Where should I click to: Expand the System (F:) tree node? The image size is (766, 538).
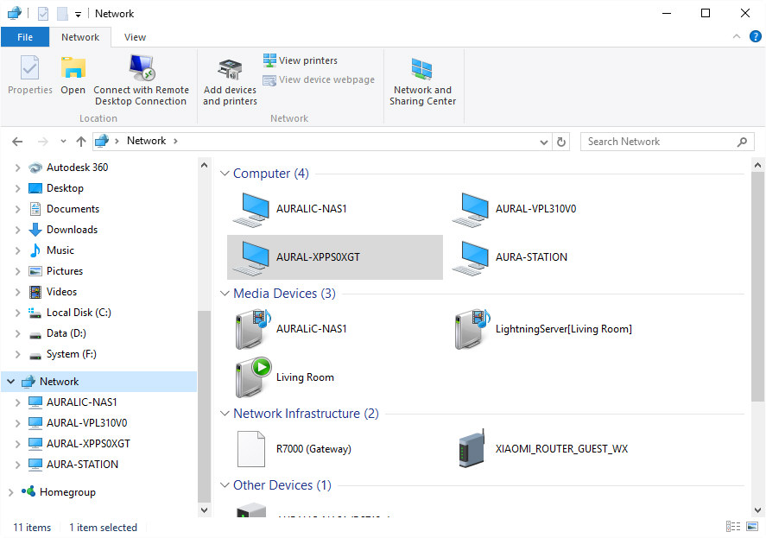(x=17, y=355)
